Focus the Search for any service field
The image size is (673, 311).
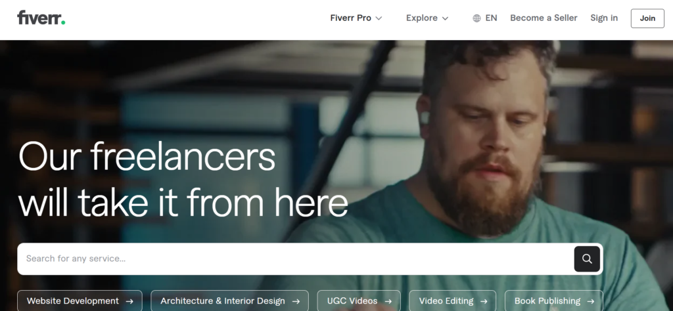click(x=296, y=259)
